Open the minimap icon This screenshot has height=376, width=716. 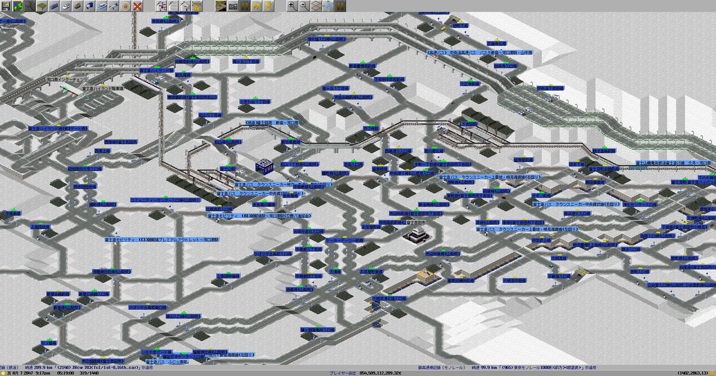click(18, 6)
